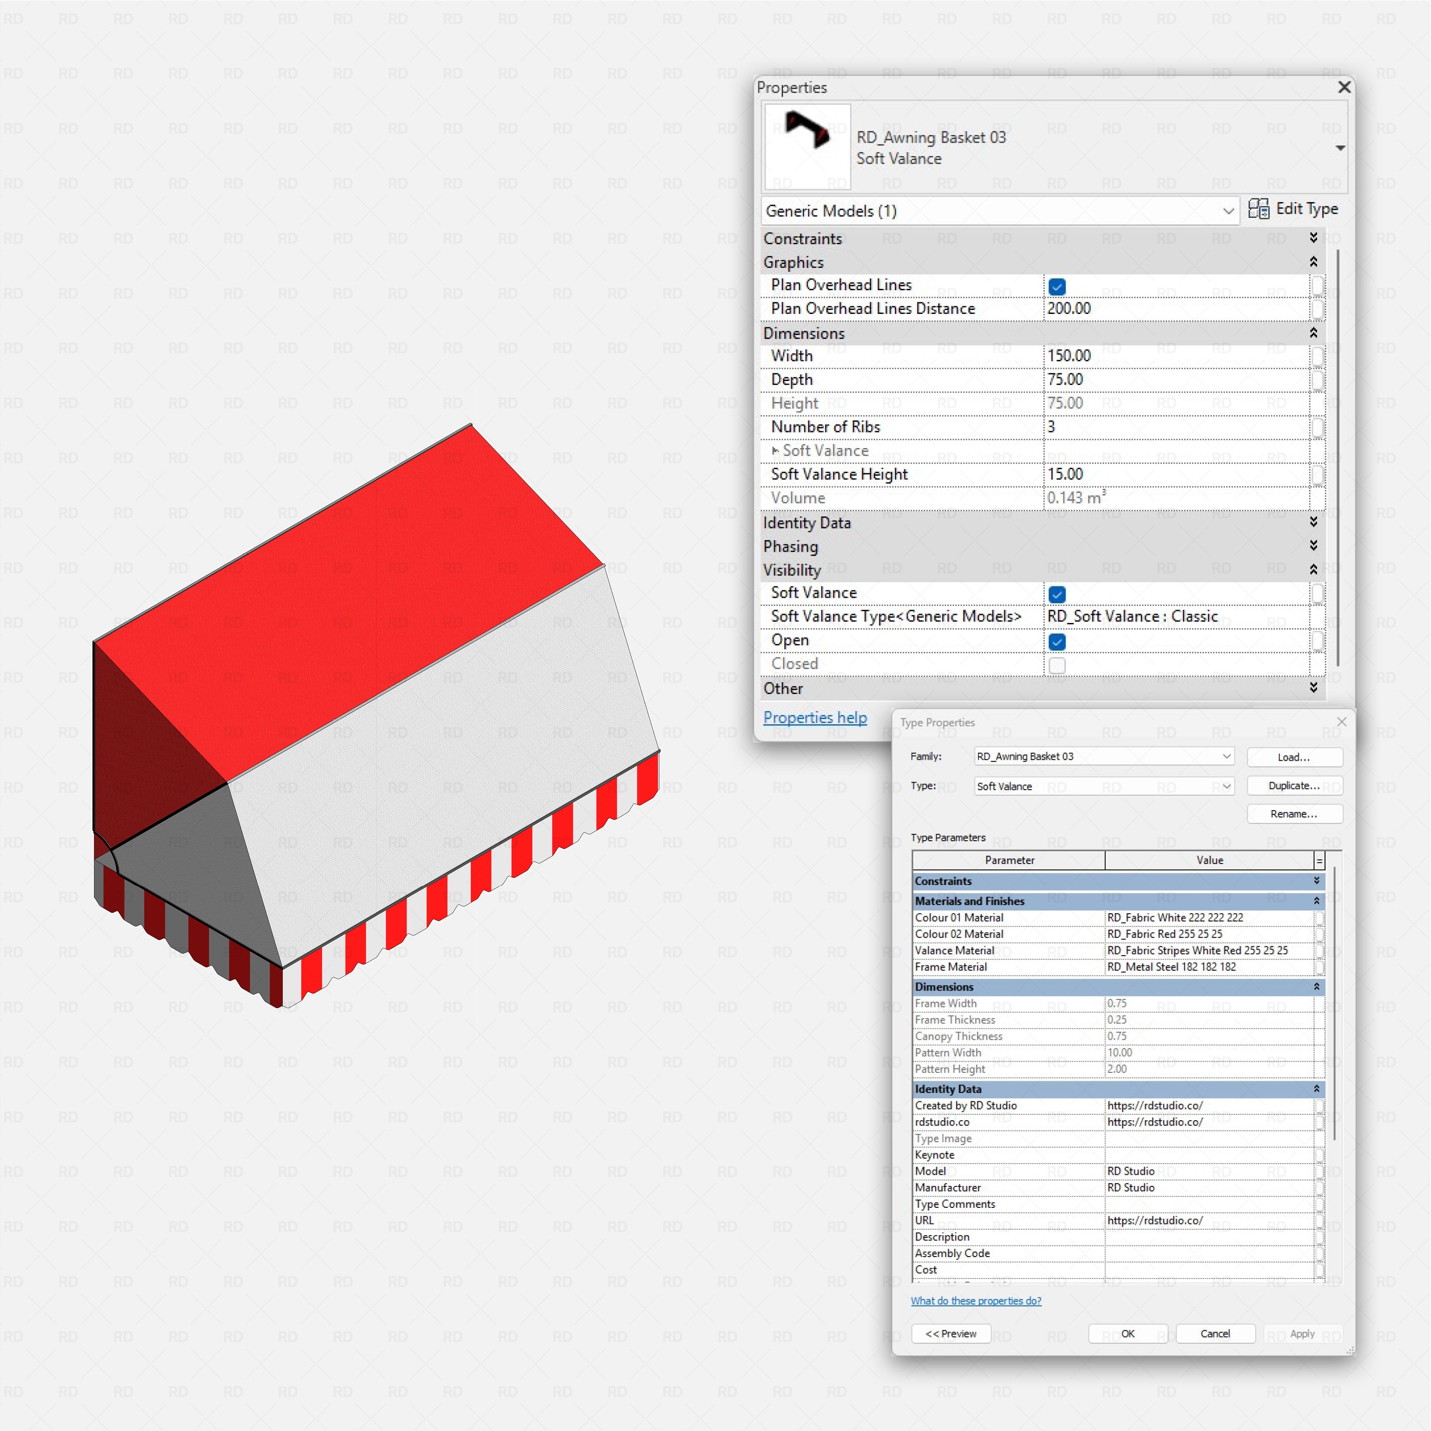Viewport: 1431px width, 1431px height.
Task: Click the awning family thumbnail preview
Action: 807,147
